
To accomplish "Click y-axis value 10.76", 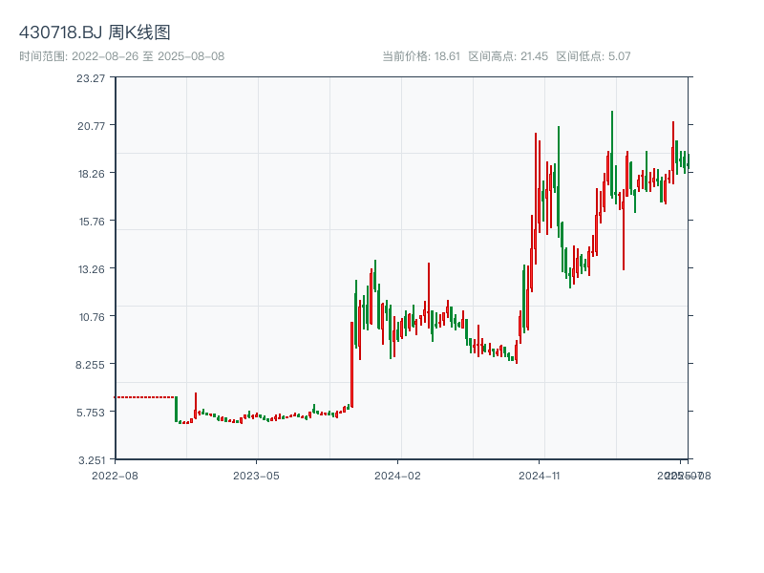I will 92,317.
